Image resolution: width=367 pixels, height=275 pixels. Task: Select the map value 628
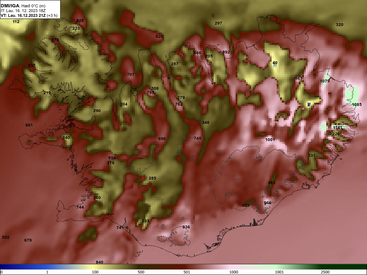[80, 21]
